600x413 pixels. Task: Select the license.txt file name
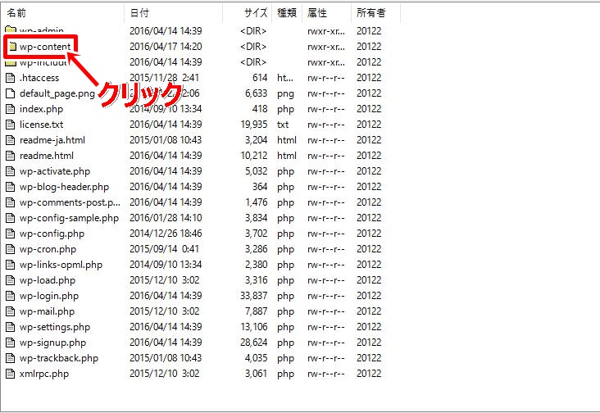point(41,125)
